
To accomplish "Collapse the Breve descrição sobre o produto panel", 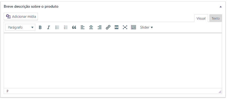I will coord(221,7).
